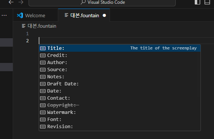
Task: Click the icon beside the Notes: suggestion
Action: (x=43, y=77)
